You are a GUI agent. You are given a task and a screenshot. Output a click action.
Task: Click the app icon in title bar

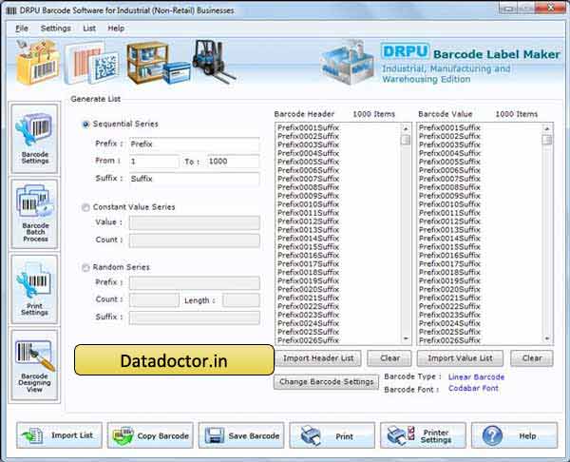[x=11, y=10]
